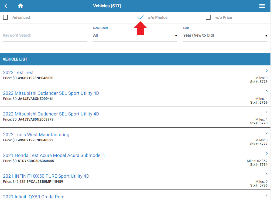Open 2022 Mitsubishi Outlander with stock 5769
This screenshot has width=271, height=200.
click(x=51, y=93)
